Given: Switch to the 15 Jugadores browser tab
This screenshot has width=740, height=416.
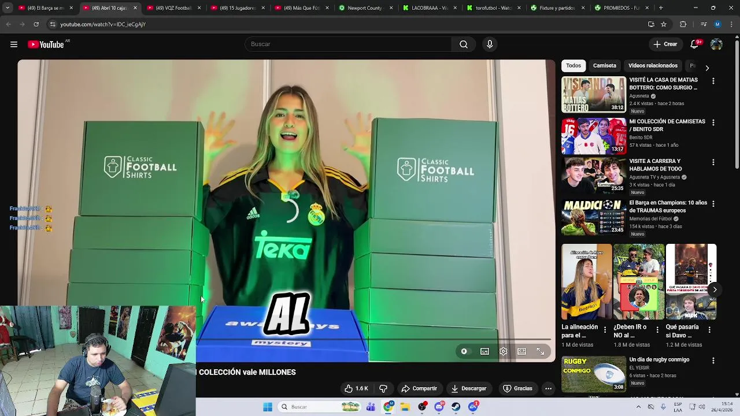Looking at the screenshot, I should pos(237,8).
